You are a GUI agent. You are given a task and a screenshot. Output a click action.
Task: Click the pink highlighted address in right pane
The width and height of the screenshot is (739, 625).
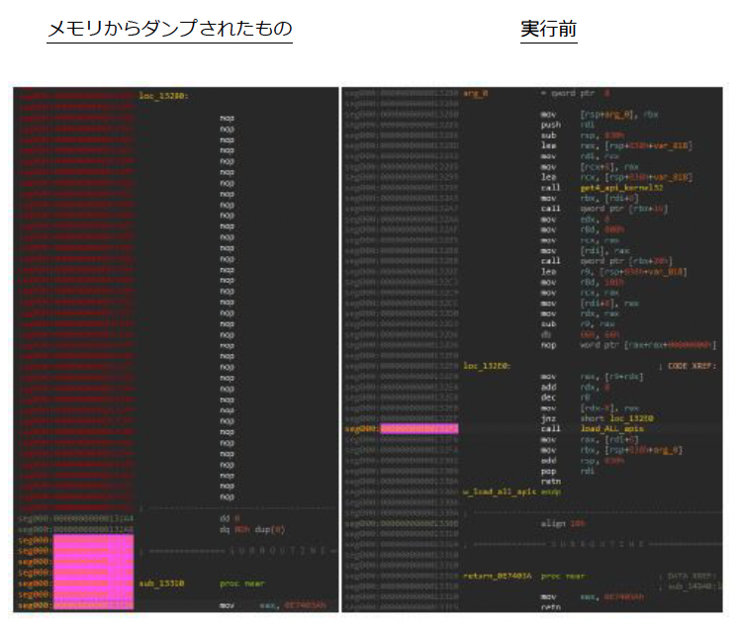(x=419, y=428)
